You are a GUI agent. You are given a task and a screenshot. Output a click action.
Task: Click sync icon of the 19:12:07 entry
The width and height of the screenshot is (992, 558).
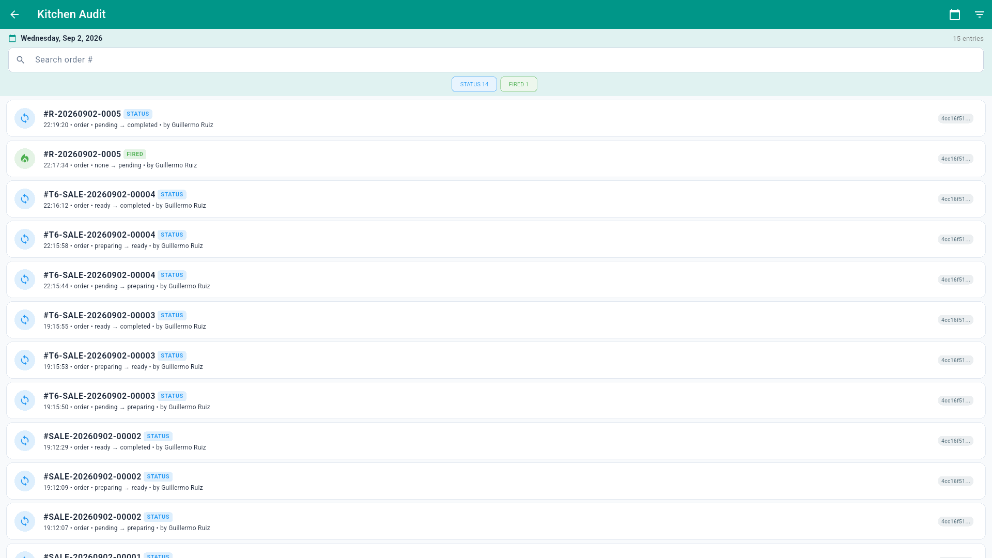25,521
